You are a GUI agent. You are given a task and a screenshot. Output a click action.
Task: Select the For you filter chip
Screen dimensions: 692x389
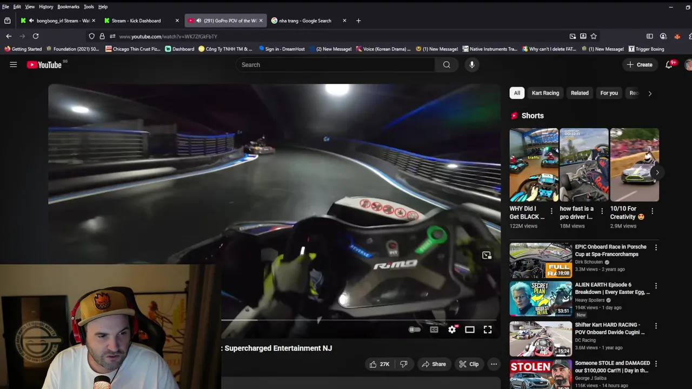[609, 93]
